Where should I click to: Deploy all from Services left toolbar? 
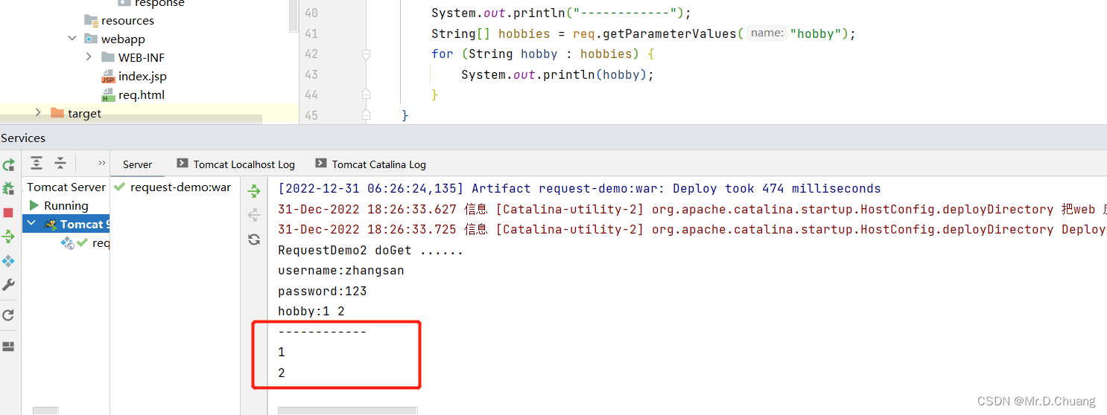(x=8, y=237)
